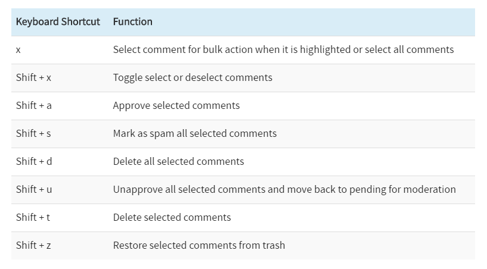Click the "Delete selected comments" text
This screenshot has height=269, width=487.
[x=172, y=218]
